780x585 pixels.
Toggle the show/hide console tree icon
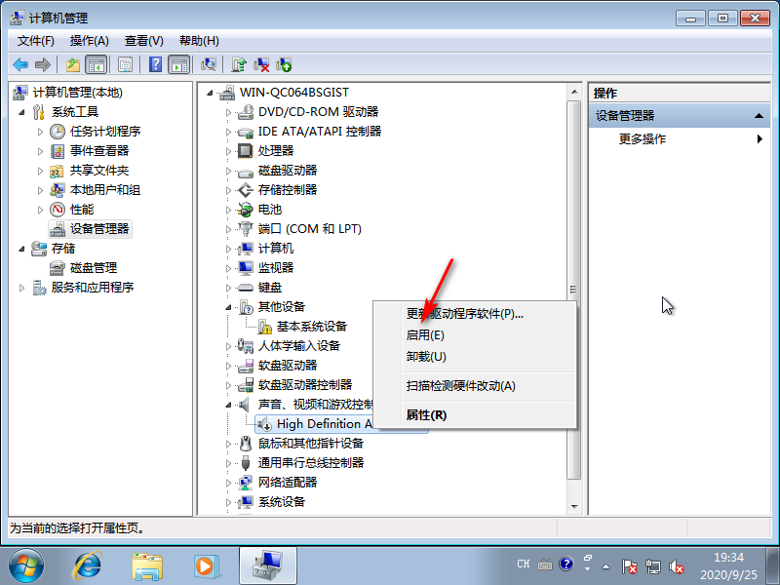(94, 64)
